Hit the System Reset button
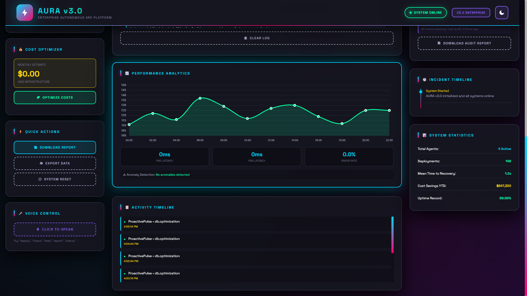527x296 pixels. (55, 179)
